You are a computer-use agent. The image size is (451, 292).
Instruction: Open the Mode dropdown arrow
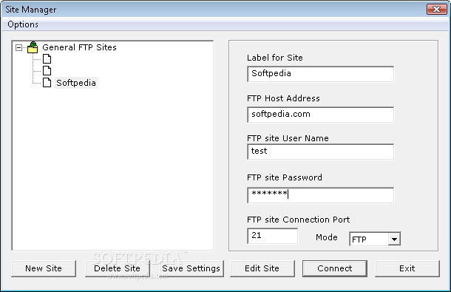tap(394, 239)
